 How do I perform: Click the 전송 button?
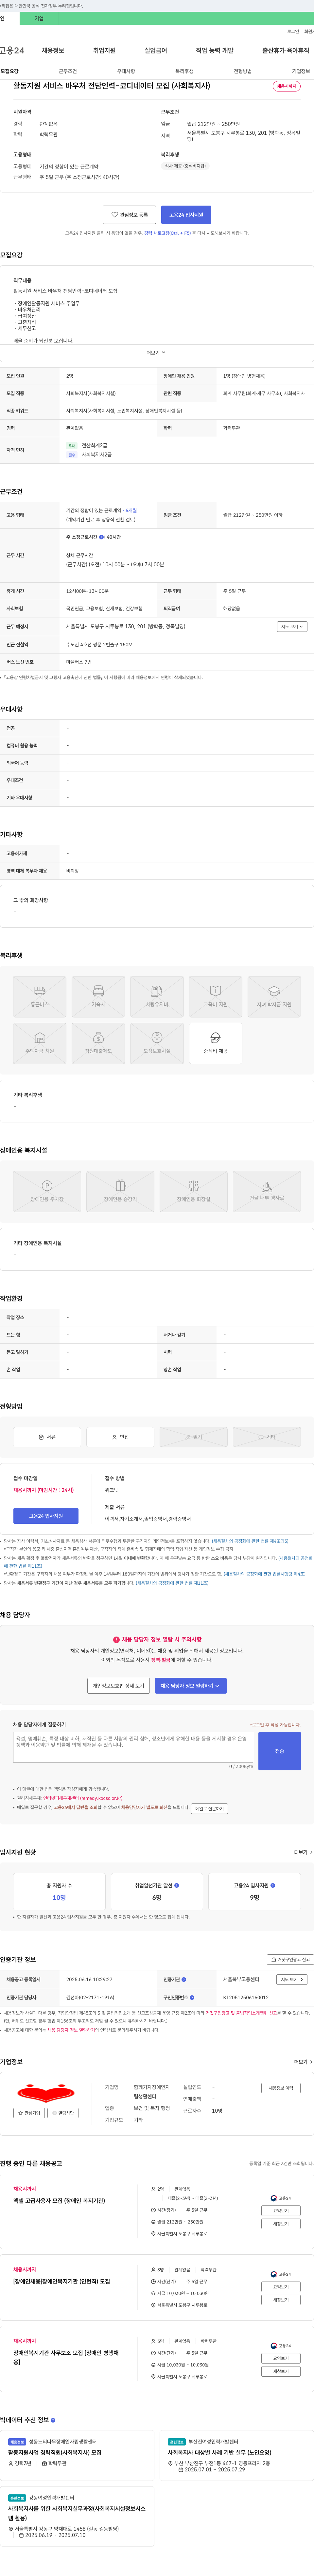pyautogui.click(x=279, y=1751)
